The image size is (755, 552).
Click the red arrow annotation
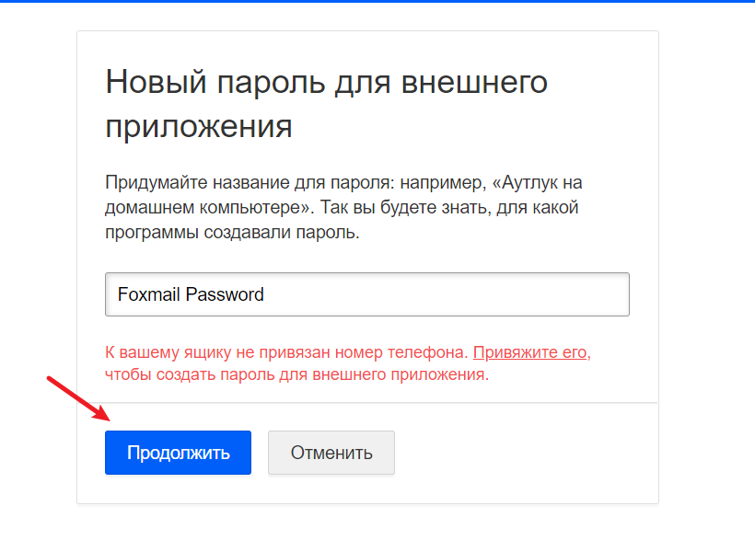(x=79, y=398)
